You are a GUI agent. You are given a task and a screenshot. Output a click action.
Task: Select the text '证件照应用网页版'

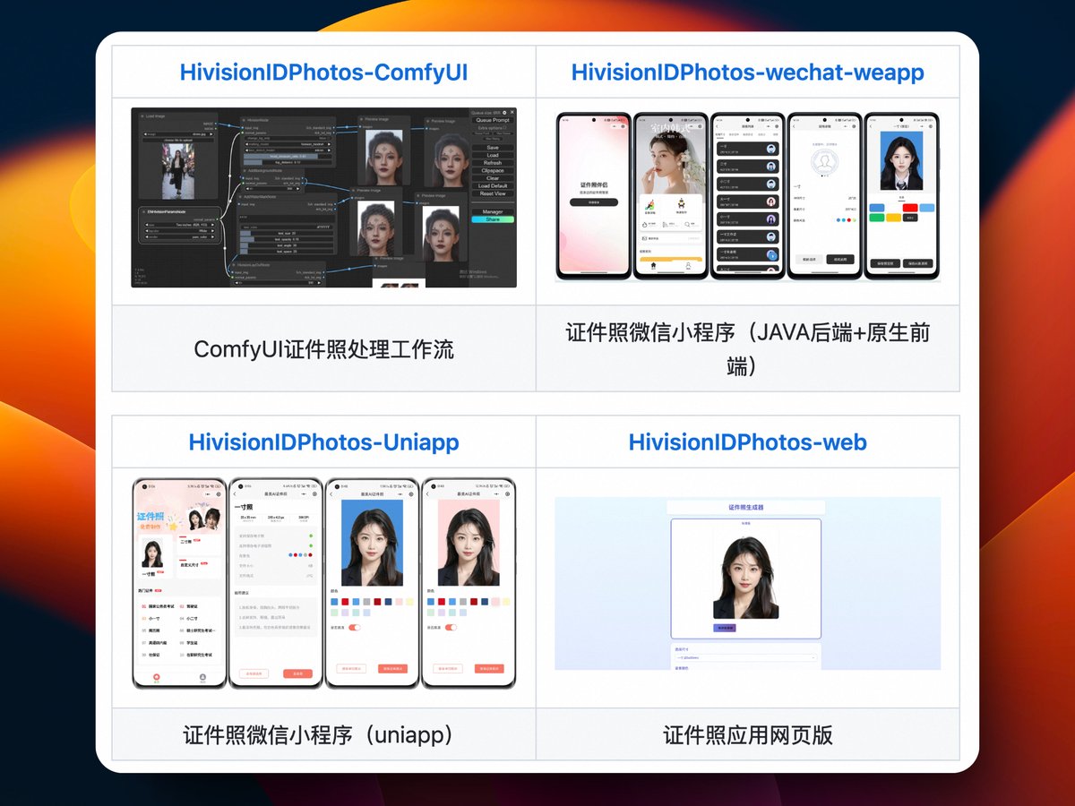coord(747,735)
